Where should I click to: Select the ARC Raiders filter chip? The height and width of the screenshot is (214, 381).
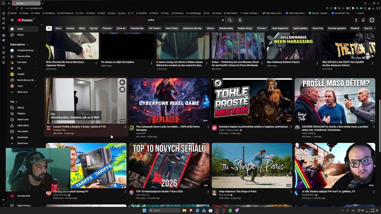154,28
